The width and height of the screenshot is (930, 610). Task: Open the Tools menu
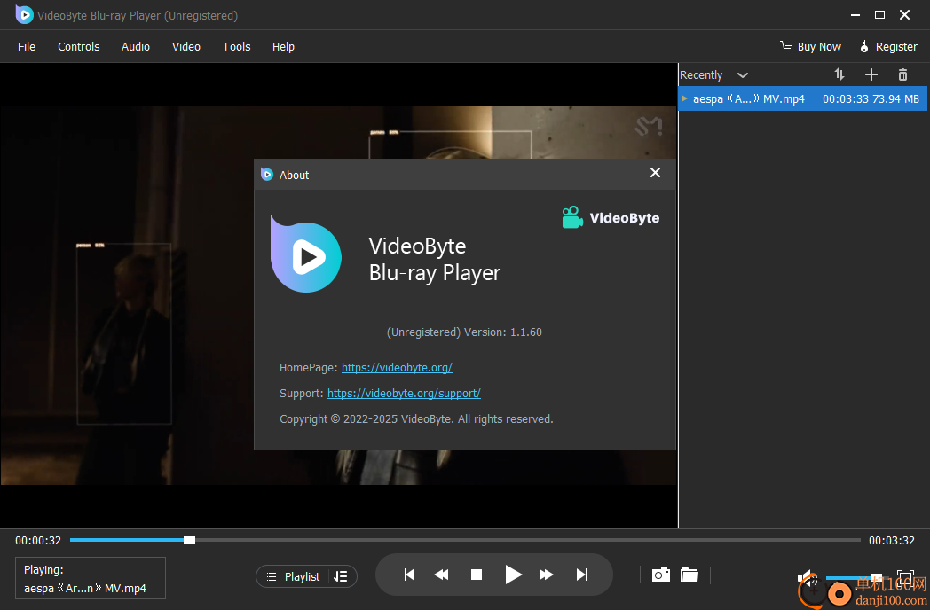coord(236,46)
